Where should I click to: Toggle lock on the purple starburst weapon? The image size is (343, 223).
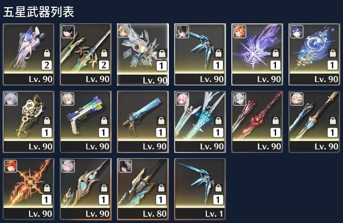click(275, 53)
